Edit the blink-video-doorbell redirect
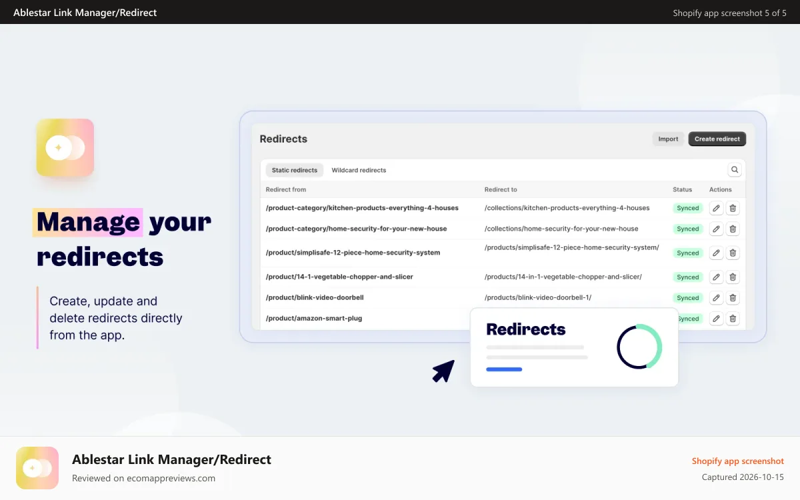The width and height of the screenshot is (800, 500). (x=716, y=297)
